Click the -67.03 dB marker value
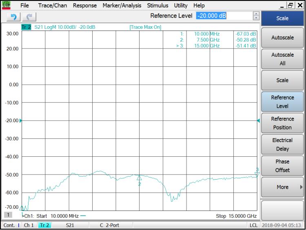 click(x=246, y=34)
